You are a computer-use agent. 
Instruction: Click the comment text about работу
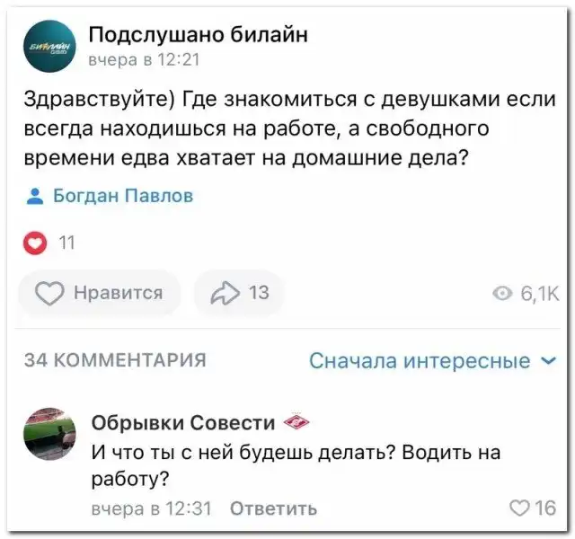[x=296, y=464]
